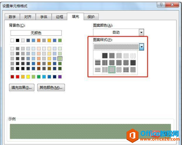This screenshot has height=145, width=182.
Task: Select the thick diagonal stripe pattern
Action: (119, 63)
